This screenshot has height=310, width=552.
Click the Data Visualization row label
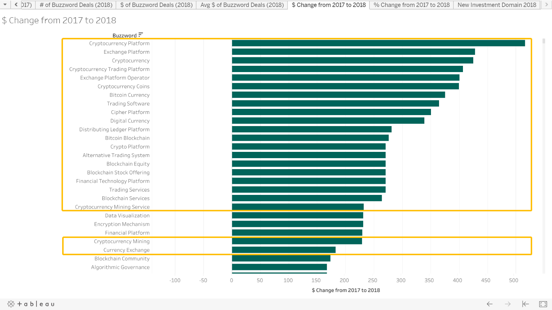point(127,215)
